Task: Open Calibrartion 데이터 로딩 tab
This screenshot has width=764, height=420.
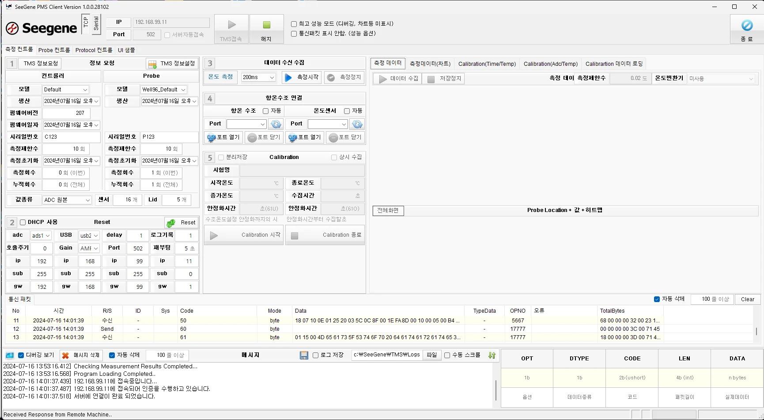Action: pyautogui.click(x=614, y=64)
